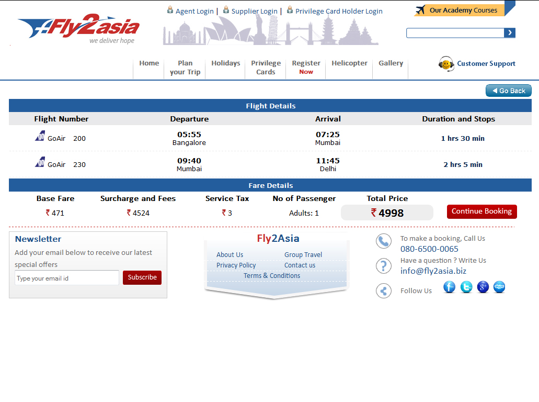Viewport: 539px width, 402px height.
Task: Open the Gallery menu item
Action: tap(391, 63)
